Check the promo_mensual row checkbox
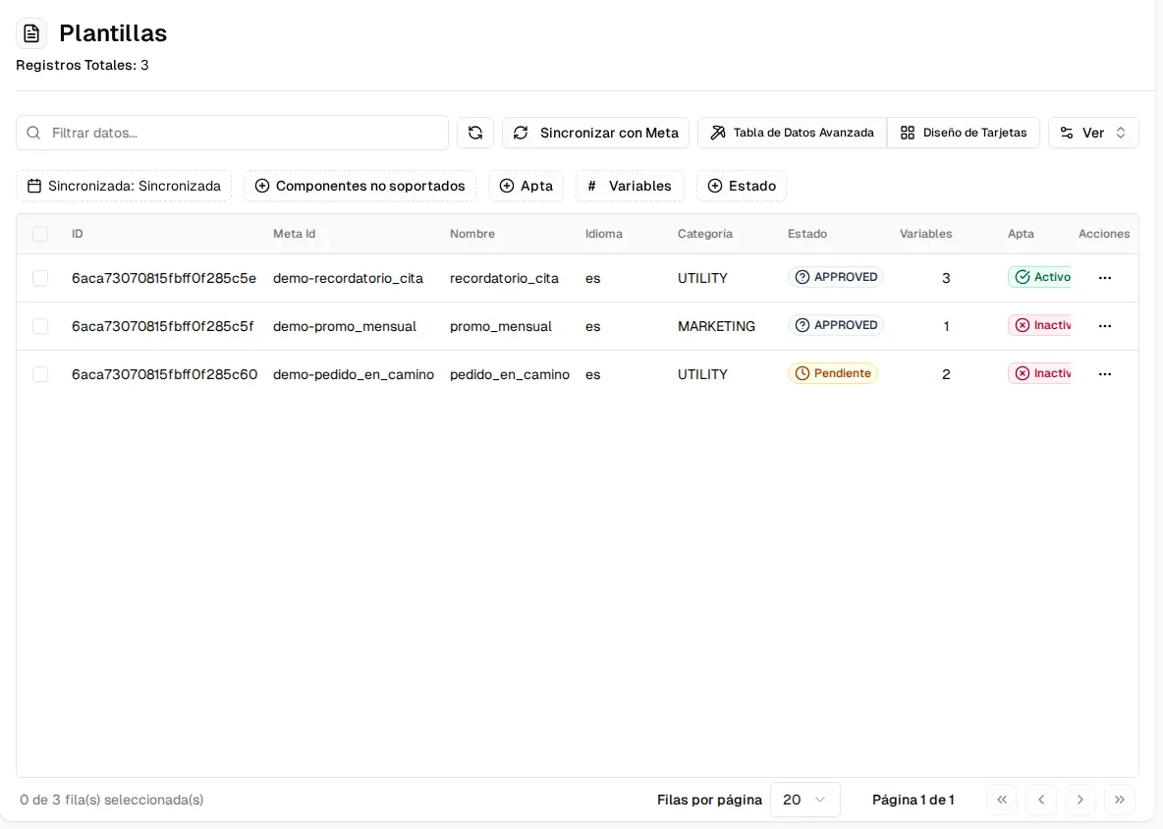The width and height of the screenshot is (1163, 829). tap(40, 326)
